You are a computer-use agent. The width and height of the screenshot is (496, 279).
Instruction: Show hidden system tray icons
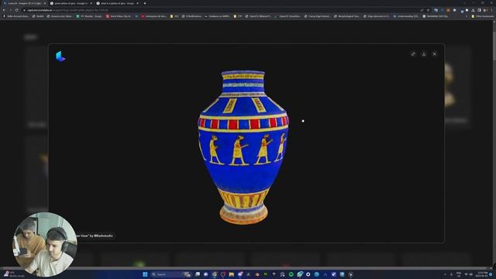tap(445, 274)
